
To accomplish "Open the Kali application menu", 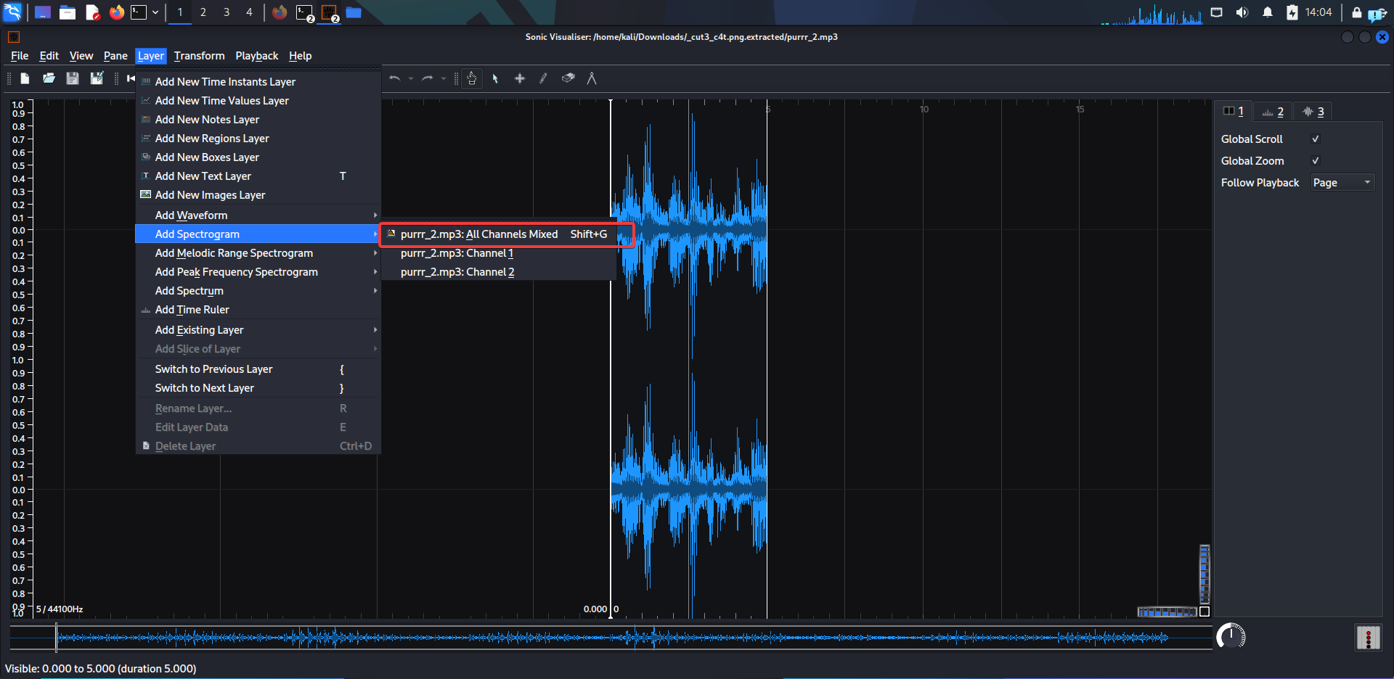I will (x=13, y=12).
